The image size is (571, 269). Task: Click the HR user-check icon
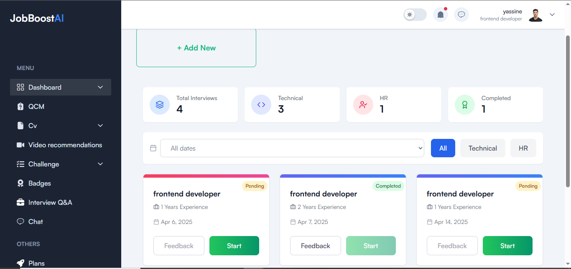[x=363, y=105]
